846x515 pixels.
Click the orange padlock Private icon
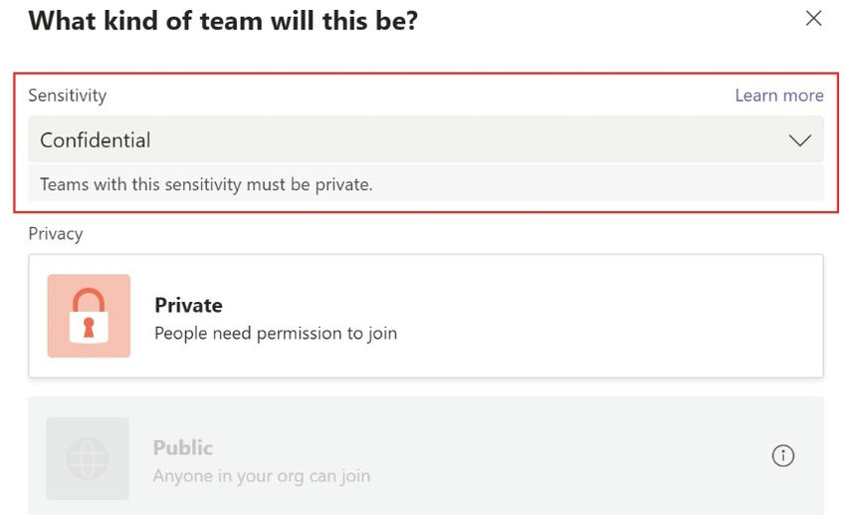pyautogui.click(x=89, y=316)
